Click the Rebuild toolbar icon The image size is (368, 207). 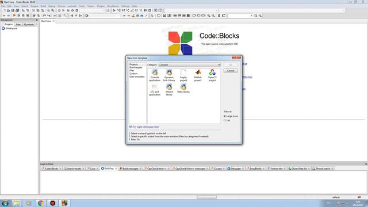pos(72,10)
